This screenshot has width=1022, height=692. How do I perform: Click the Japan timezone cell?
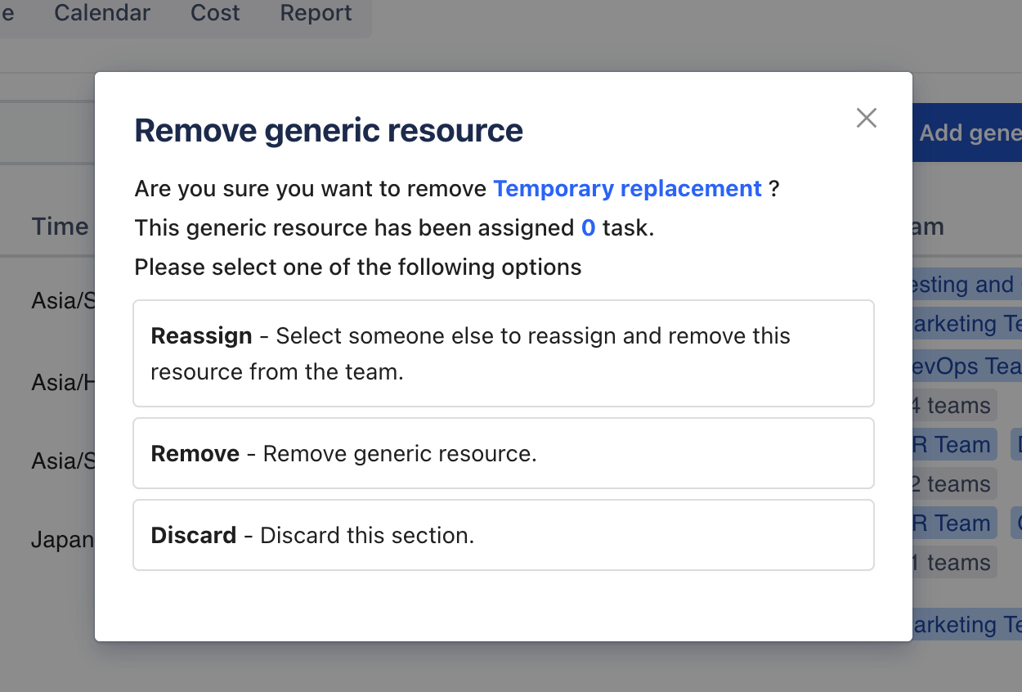tap(63, 541)
